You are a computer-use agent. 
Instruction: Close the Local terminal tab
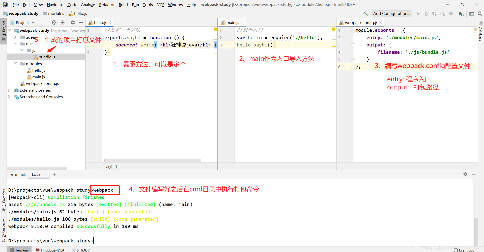coord(45,174)
